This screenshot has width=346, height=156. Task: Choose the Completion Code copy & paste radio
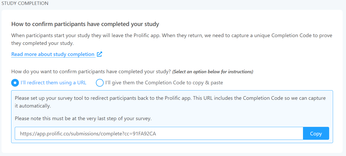coord(100,83)
